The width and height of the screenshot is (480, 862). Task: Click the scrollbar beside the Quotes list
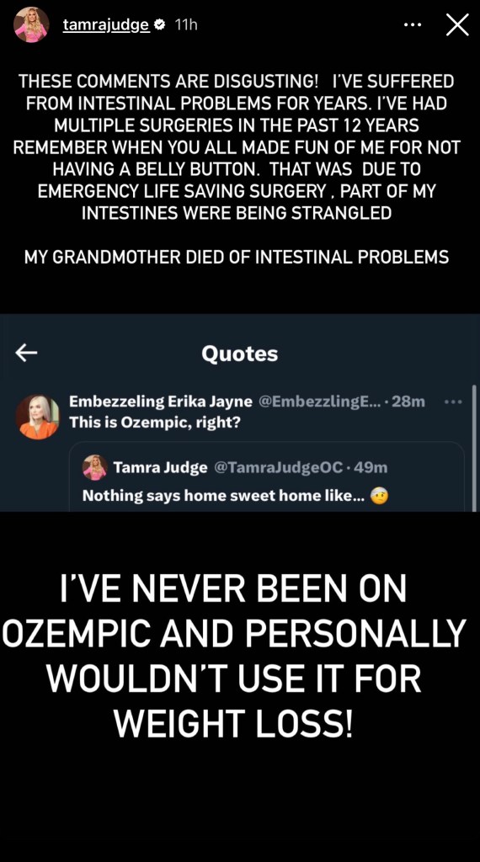473,448
